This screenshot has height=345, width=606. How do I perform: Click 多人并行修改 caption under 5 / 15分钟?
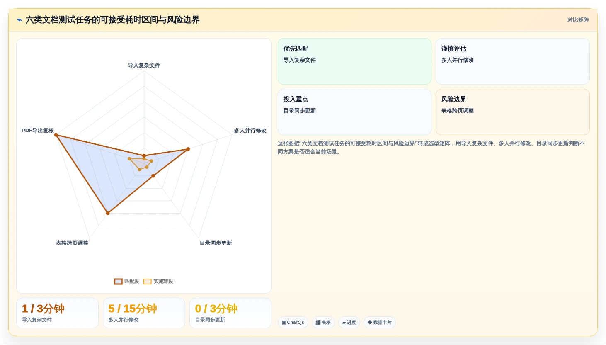tap(124, 320)
